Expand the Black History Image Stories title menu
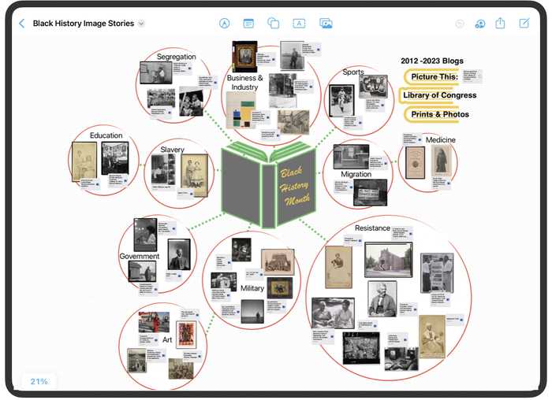Viewport: 552px width, 400px height. coord(141,24)
